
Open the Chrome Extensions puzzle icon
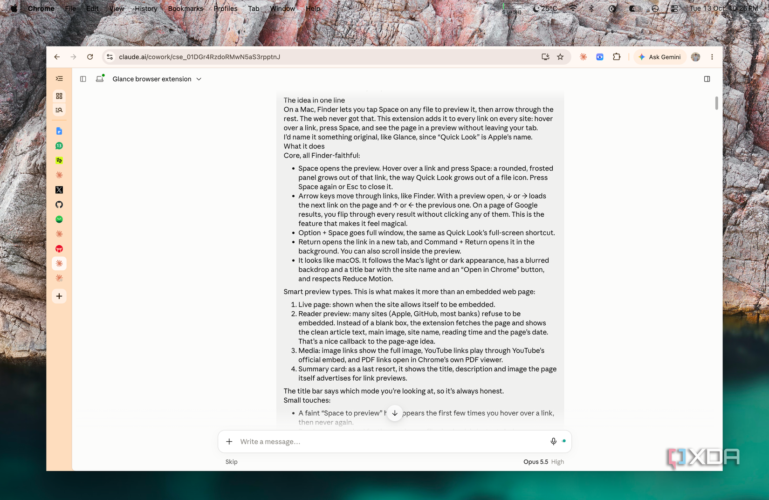[617, 57]
